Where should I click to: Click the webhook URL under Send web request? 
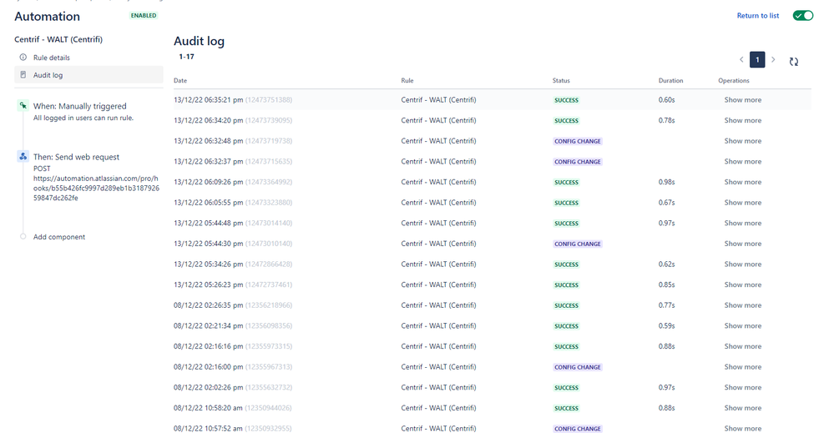pyautogui.click(x=96, y=188)
